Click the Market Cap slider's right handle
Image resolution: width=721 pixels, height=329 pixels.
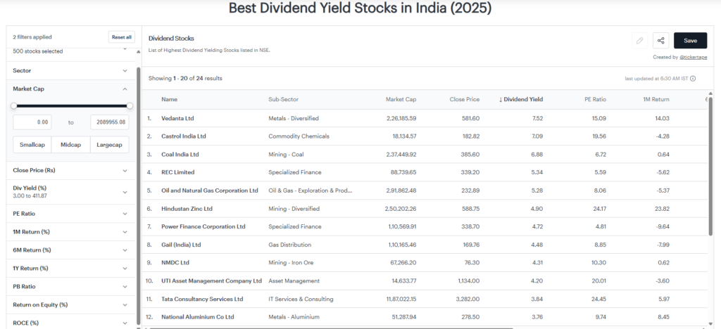pyautogui.click(x=130, y=106)
